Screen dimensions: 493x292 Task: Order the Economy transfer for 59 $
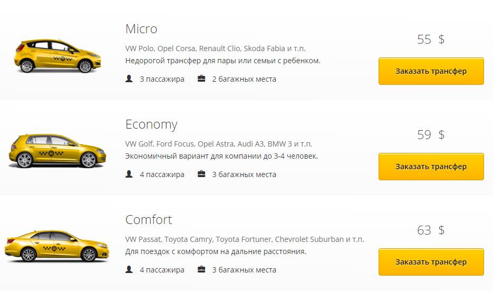coord(431,167)
